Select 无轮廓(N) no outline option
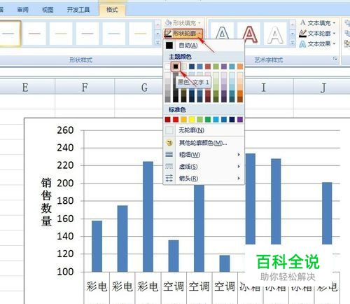The height and width of the screenshot is (304, 350). tap(204, 130)
